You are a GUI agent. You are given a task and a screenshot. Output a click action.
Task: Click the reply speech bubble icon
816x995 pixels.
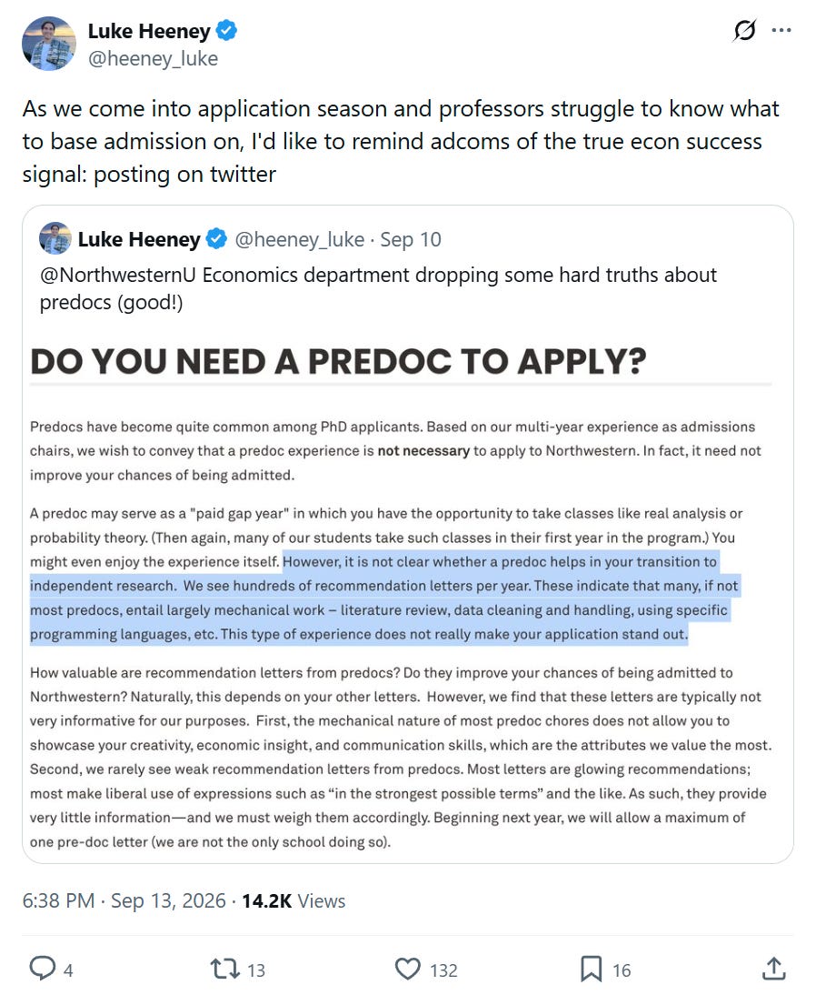click(43, 969)
